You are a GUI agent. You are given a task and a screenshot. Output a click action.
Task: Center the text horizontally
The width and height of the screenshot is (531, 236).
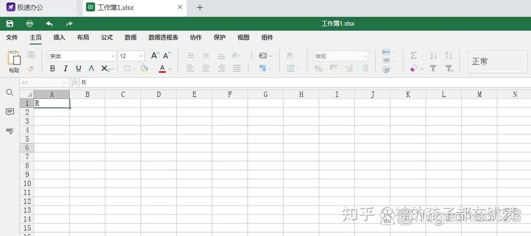pyautogui.click(x=206, y=68)
